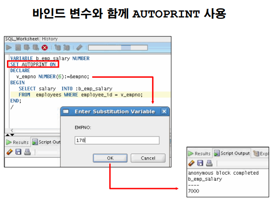Click the Rollback toolbar icon
This screenshot has width=273, height=200.
(x=36, y=47)
